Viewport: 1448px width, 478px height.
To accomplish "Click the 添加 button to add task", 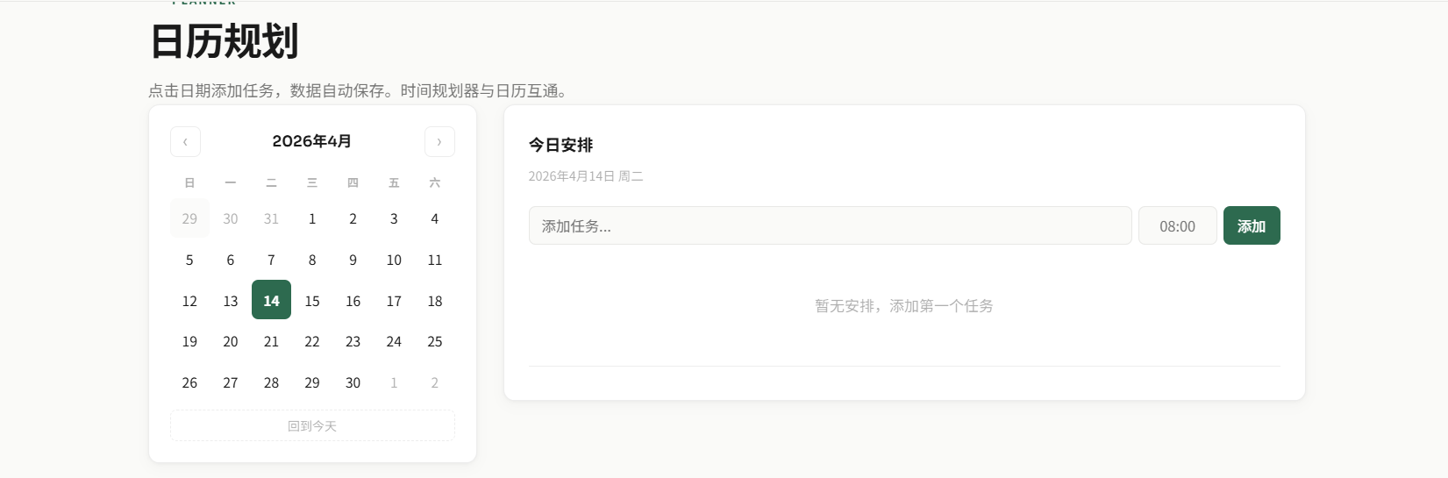I will pos(1251,225).
